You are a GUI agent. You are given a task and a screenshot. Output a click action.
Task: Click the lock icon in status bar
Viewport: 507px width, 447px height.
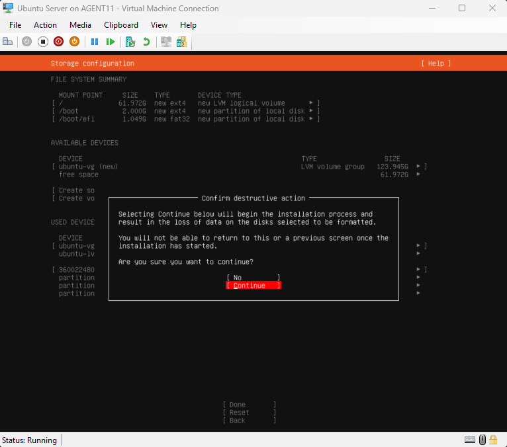click(x=493, y=440)
